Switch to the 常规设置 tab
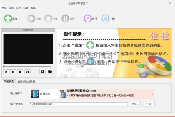The width and height of the screenshot is (175, 117). click(9, 82)
